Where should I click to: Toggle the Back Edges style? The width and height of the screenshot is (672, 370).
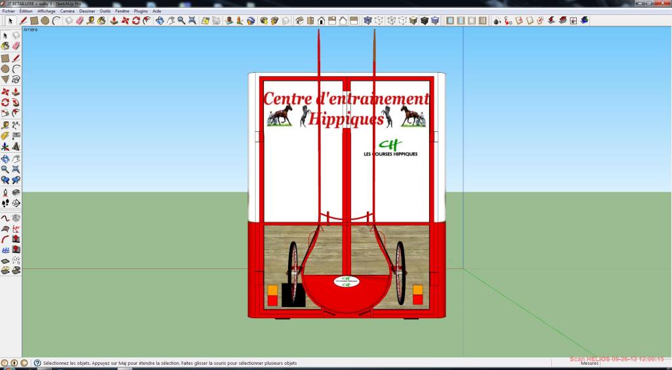(x=379, y=20)
